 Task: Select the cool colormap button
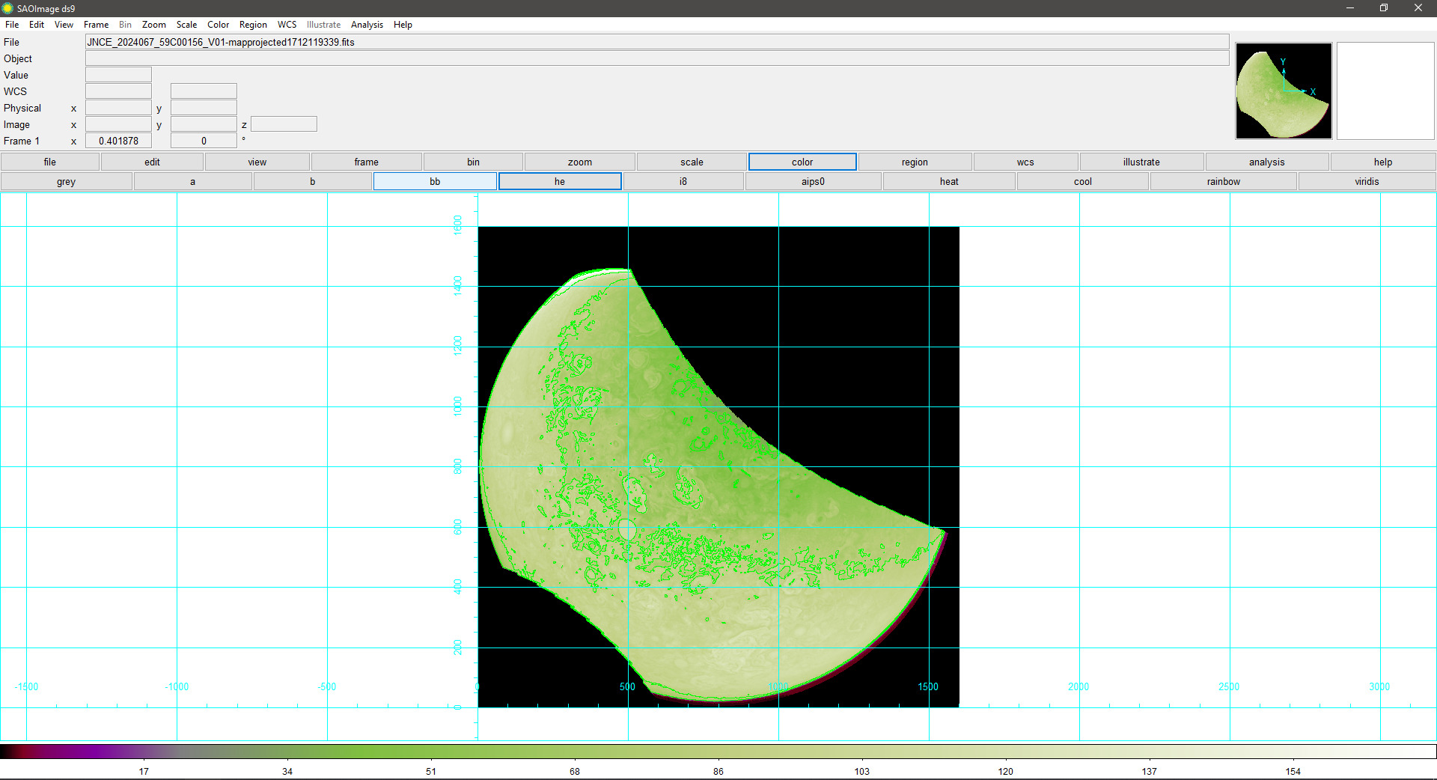tap(1082, 181)
